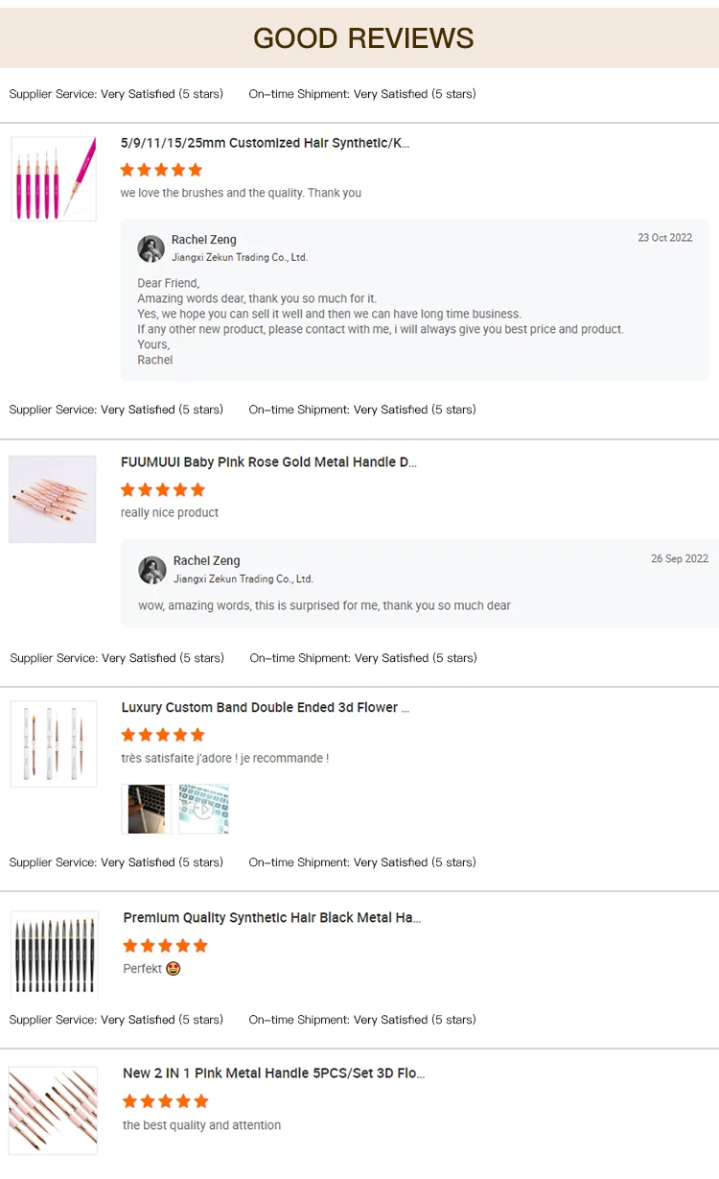Click the star rating above the Perfekt review

pyautogui.click(x=165, y=946)
